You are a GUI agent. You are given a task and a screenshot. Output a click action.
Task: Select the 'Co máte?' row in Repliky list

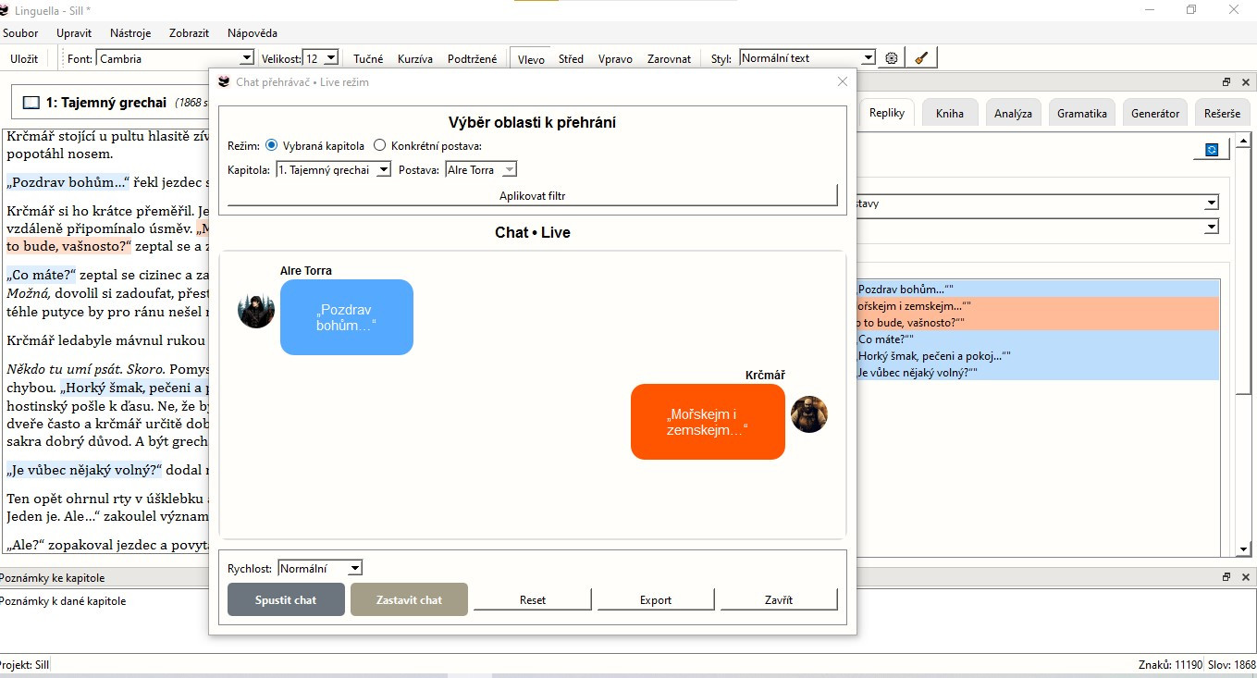(1038, 339)
